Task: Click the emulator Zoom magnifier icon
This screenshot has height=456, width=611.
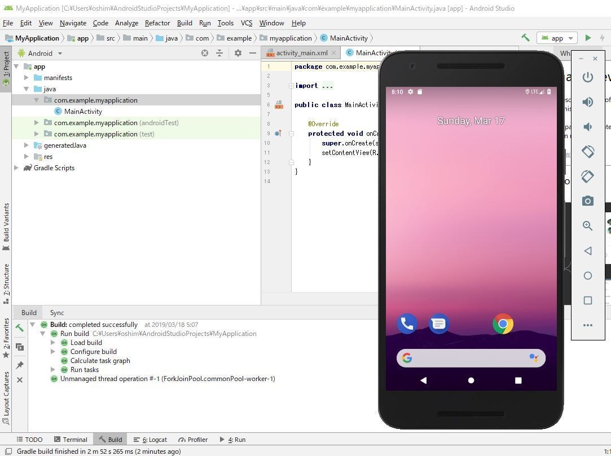Action: [x=588, y=226]
